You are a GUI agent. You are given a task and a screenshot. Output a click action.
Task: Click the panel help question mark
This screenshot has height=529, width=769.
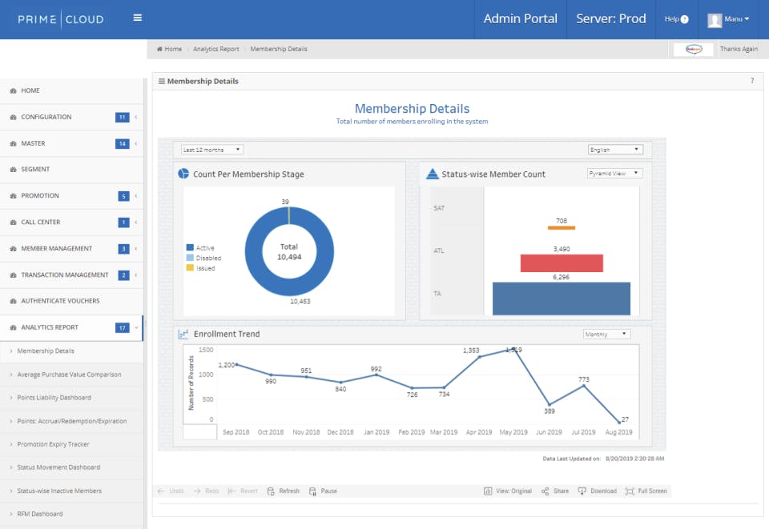click(x=751, y=81)
